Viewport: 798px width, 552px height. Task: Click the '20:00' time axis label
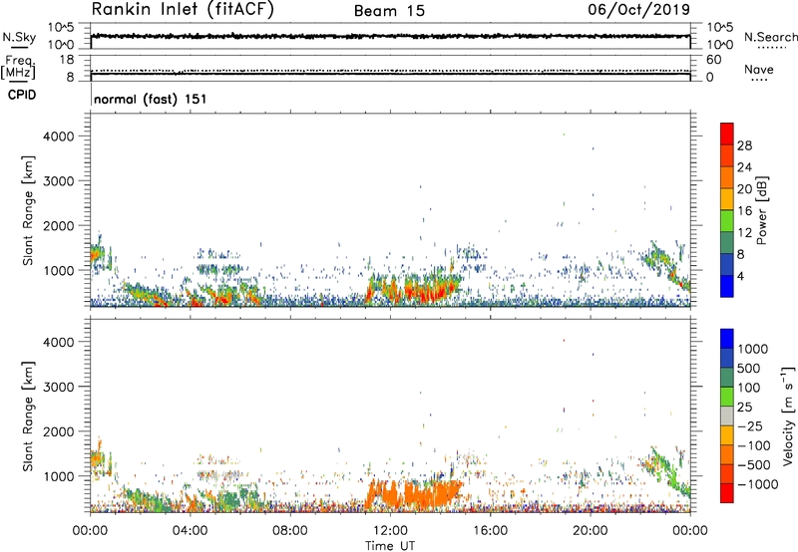pyautogui.click(x=591, y=531)
